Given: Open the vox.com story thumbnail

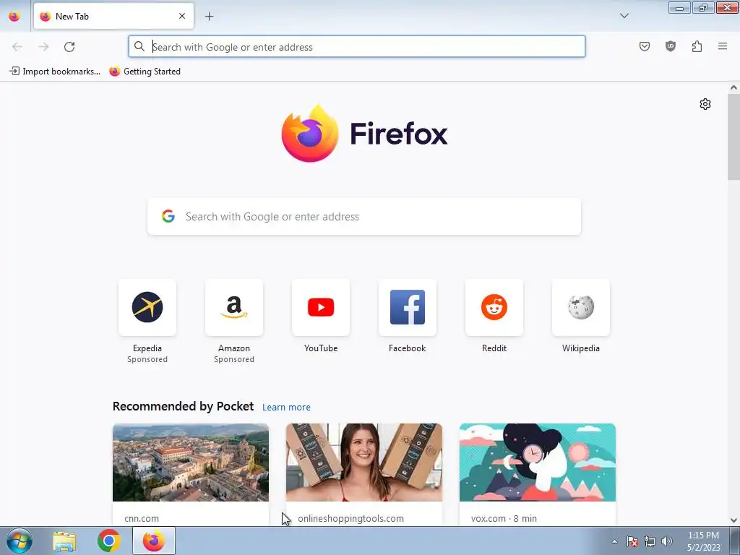Looking at the screenshot, I should (x=538, y=462).
